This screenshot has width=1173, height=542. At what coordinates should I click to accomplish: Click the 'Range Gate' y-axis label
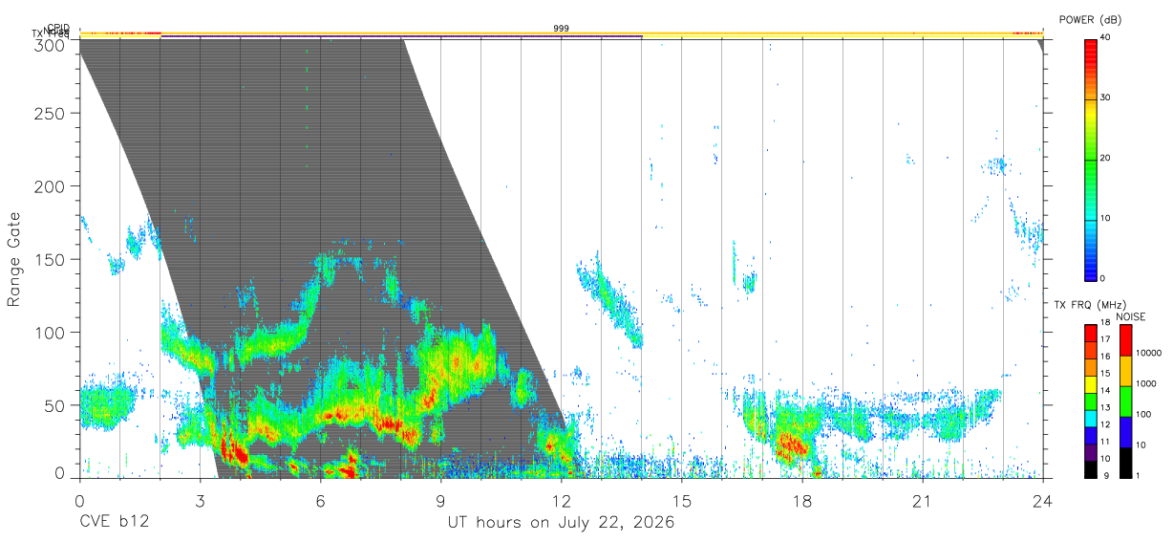14,261
